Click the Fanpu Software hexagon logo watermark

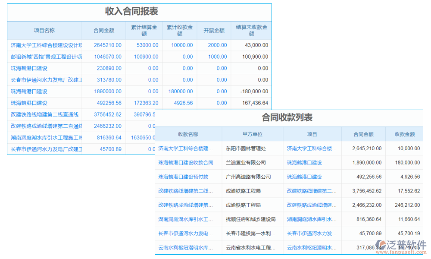[381, 245]
